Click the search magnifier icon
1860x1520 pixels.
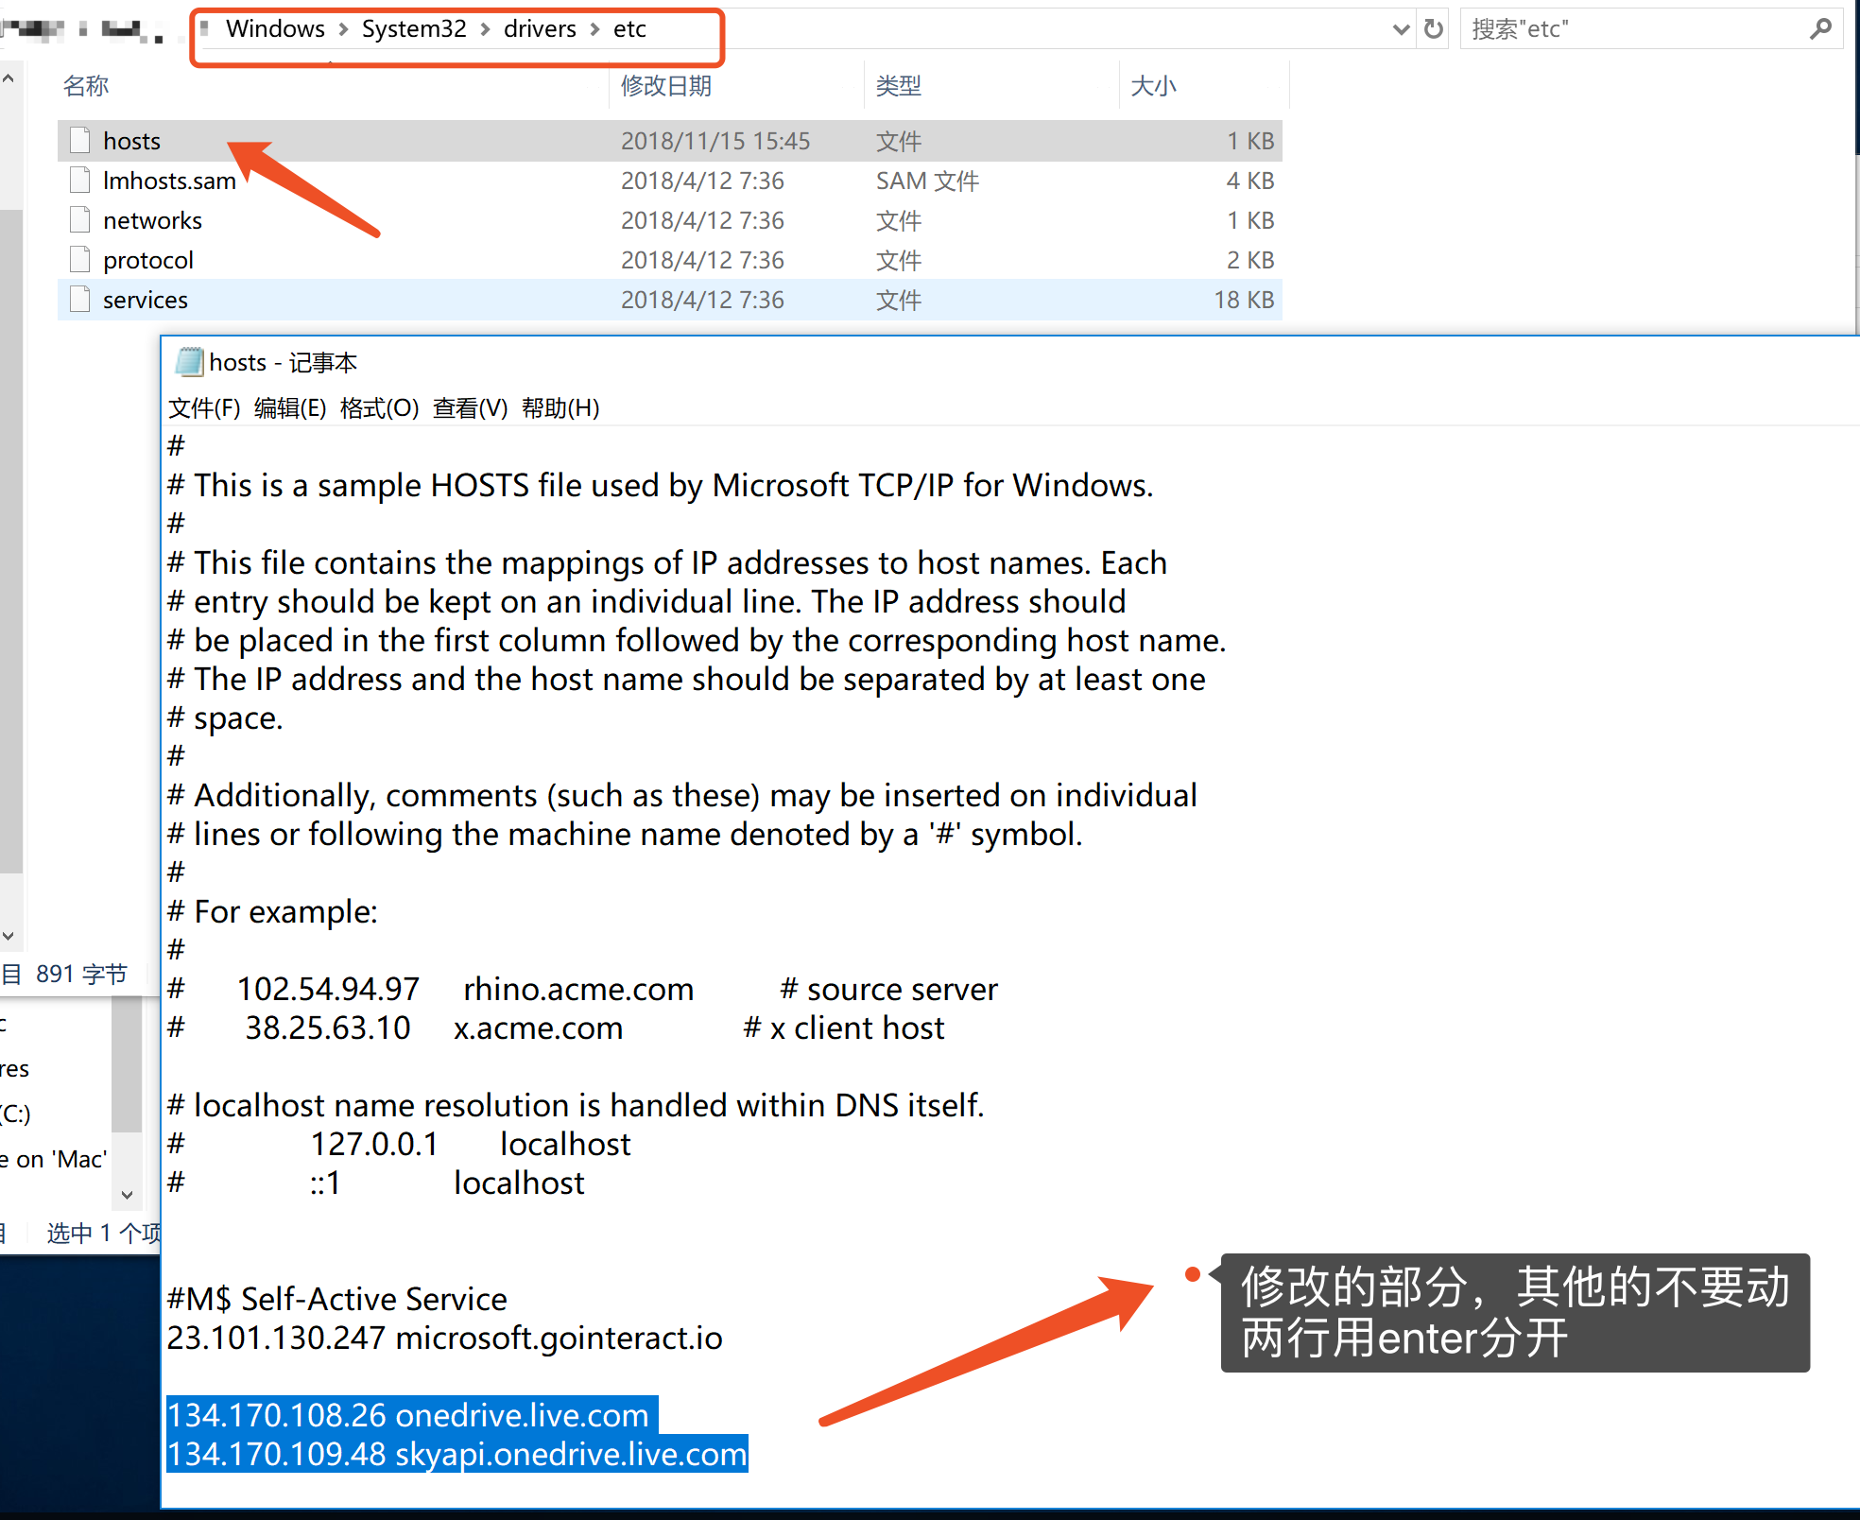[1820, 29]
